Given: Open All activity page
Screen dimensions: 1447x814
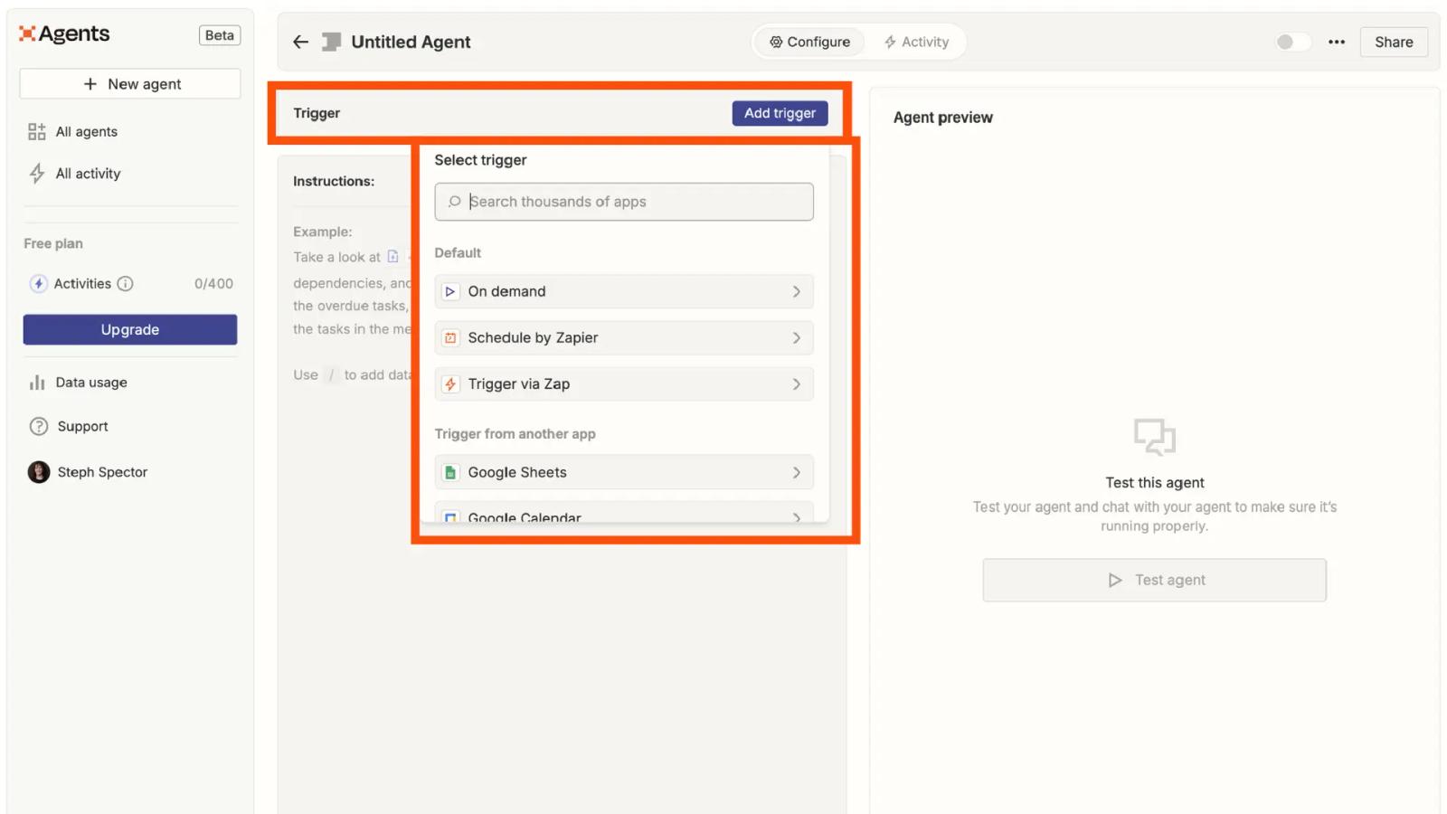Looking at the screenshot, I should (x=88, y=174).
